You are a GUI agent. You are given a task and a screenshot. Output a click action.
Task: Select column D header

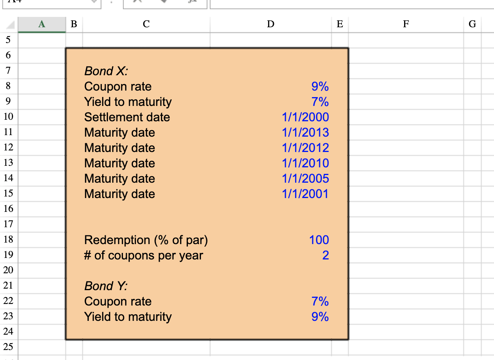click(270, 24)
